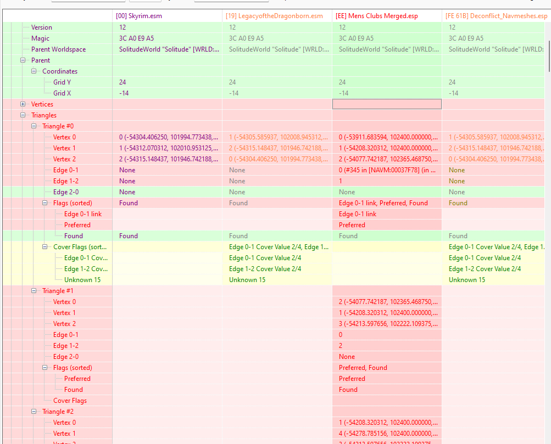
Task: Click Skyrim.esm Flags (sorted) Found value
Action: [x=128, y=203]
